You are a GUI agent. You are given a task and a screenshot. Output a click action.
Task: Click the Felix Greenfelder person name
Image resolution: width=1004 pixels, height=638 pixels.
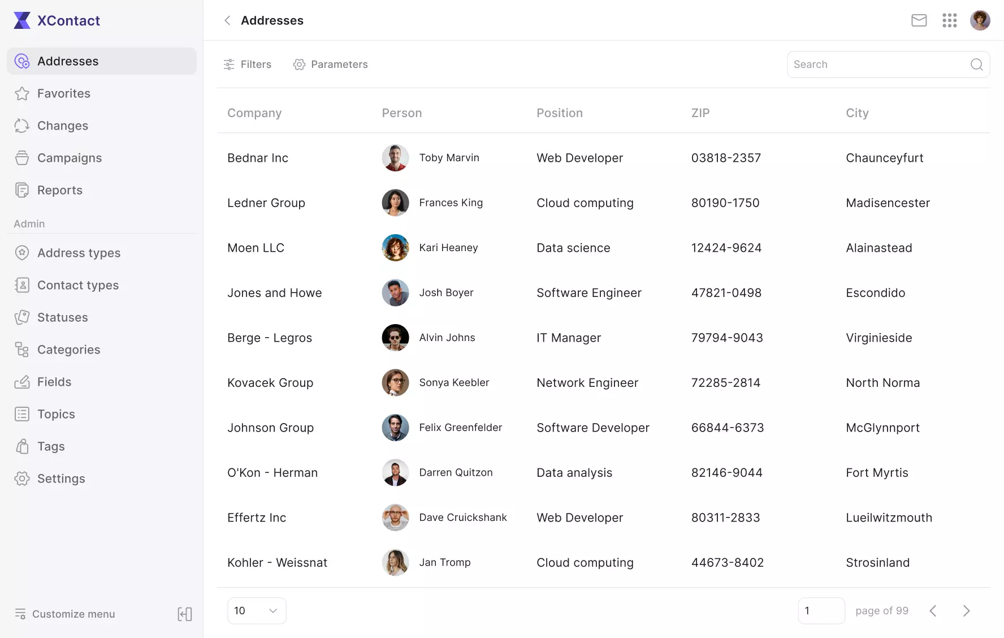coord(461,428)
